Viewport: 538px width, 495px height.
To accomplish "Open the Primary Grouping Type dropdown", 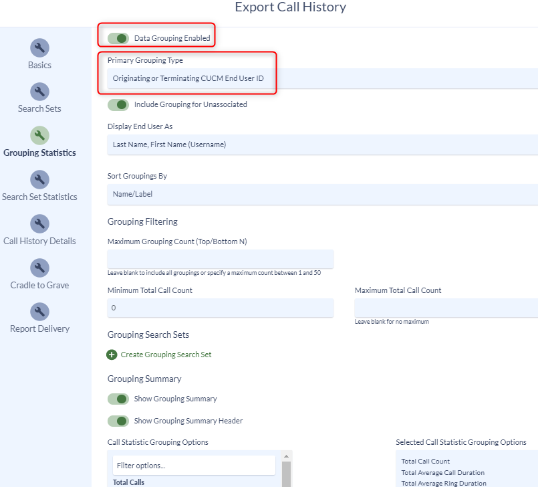I will [x=323, y=78].
